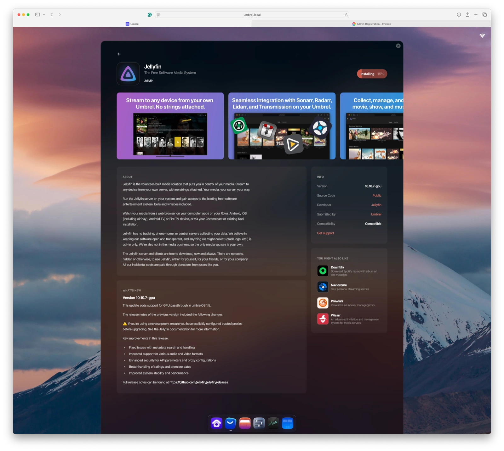Open the Files icon in the dock
Image resolution: width=504 pixels, height=451 pixels.
(245, 423)
